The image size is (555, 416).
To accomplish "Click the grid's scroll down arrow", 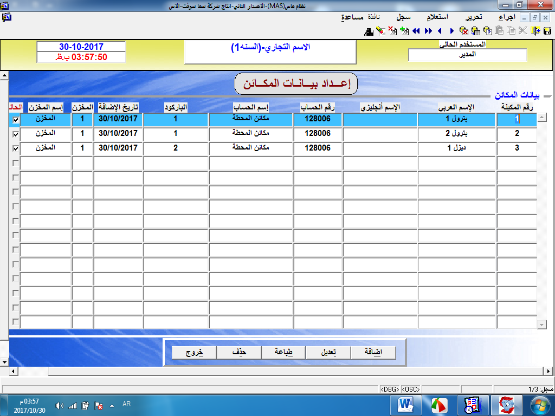I will [541, 324].
